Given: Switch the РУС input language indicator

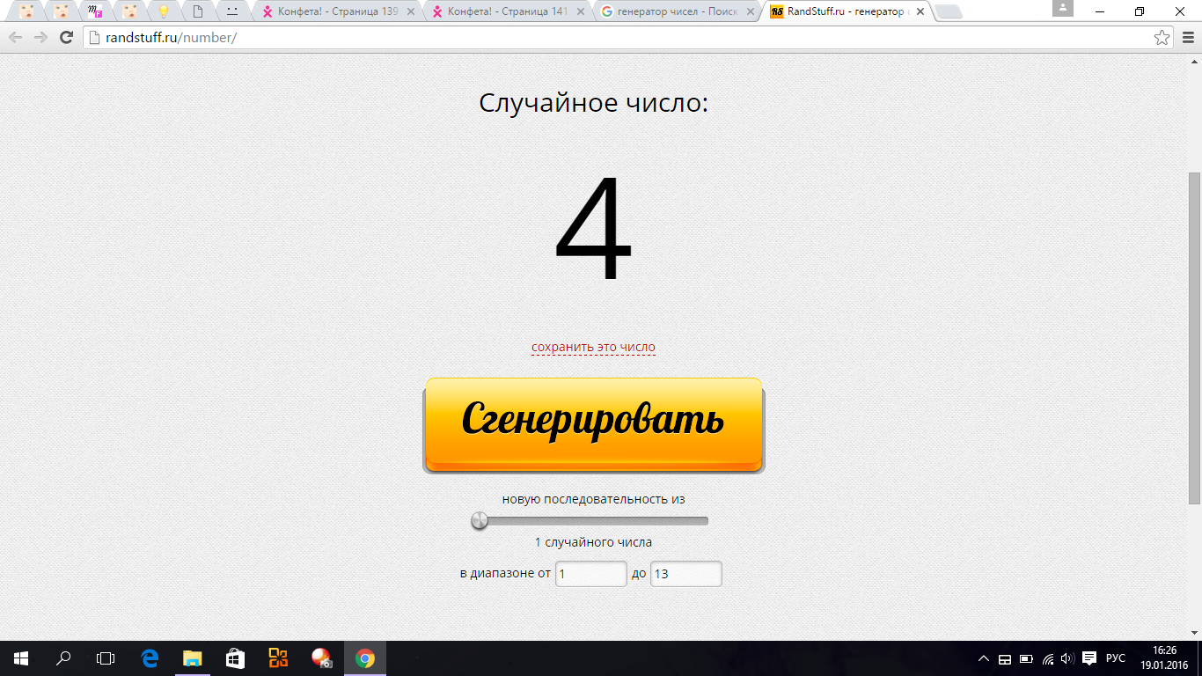Looking at the screenshot, I should pyautogui.click(x=1115, y=658).
